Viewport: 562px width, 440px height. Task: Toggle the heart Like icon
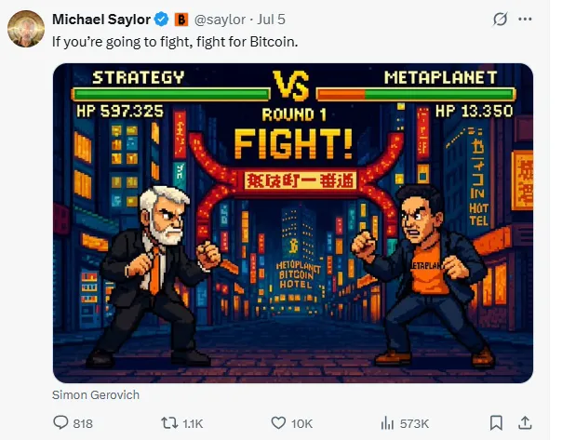tap(278, 422)
